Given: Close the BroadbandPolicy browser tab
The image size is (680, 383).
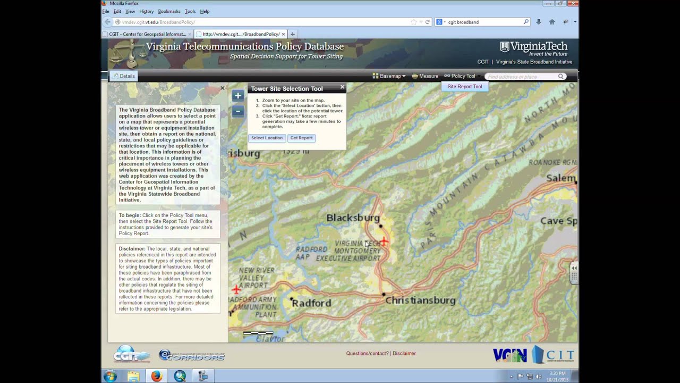Looking at the screenshot, I should (283, 34).
